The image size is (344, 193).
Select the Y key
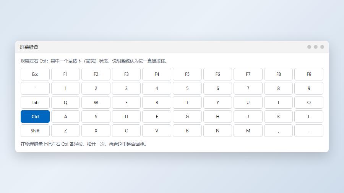coord(217,102)
